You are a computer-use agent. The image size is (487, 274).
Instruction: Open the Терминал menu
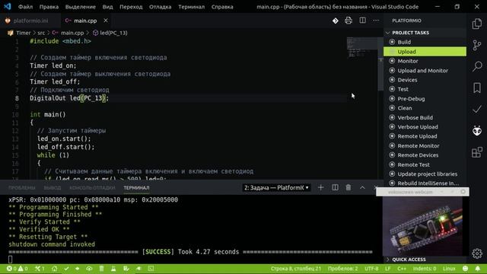coord(191,7)
